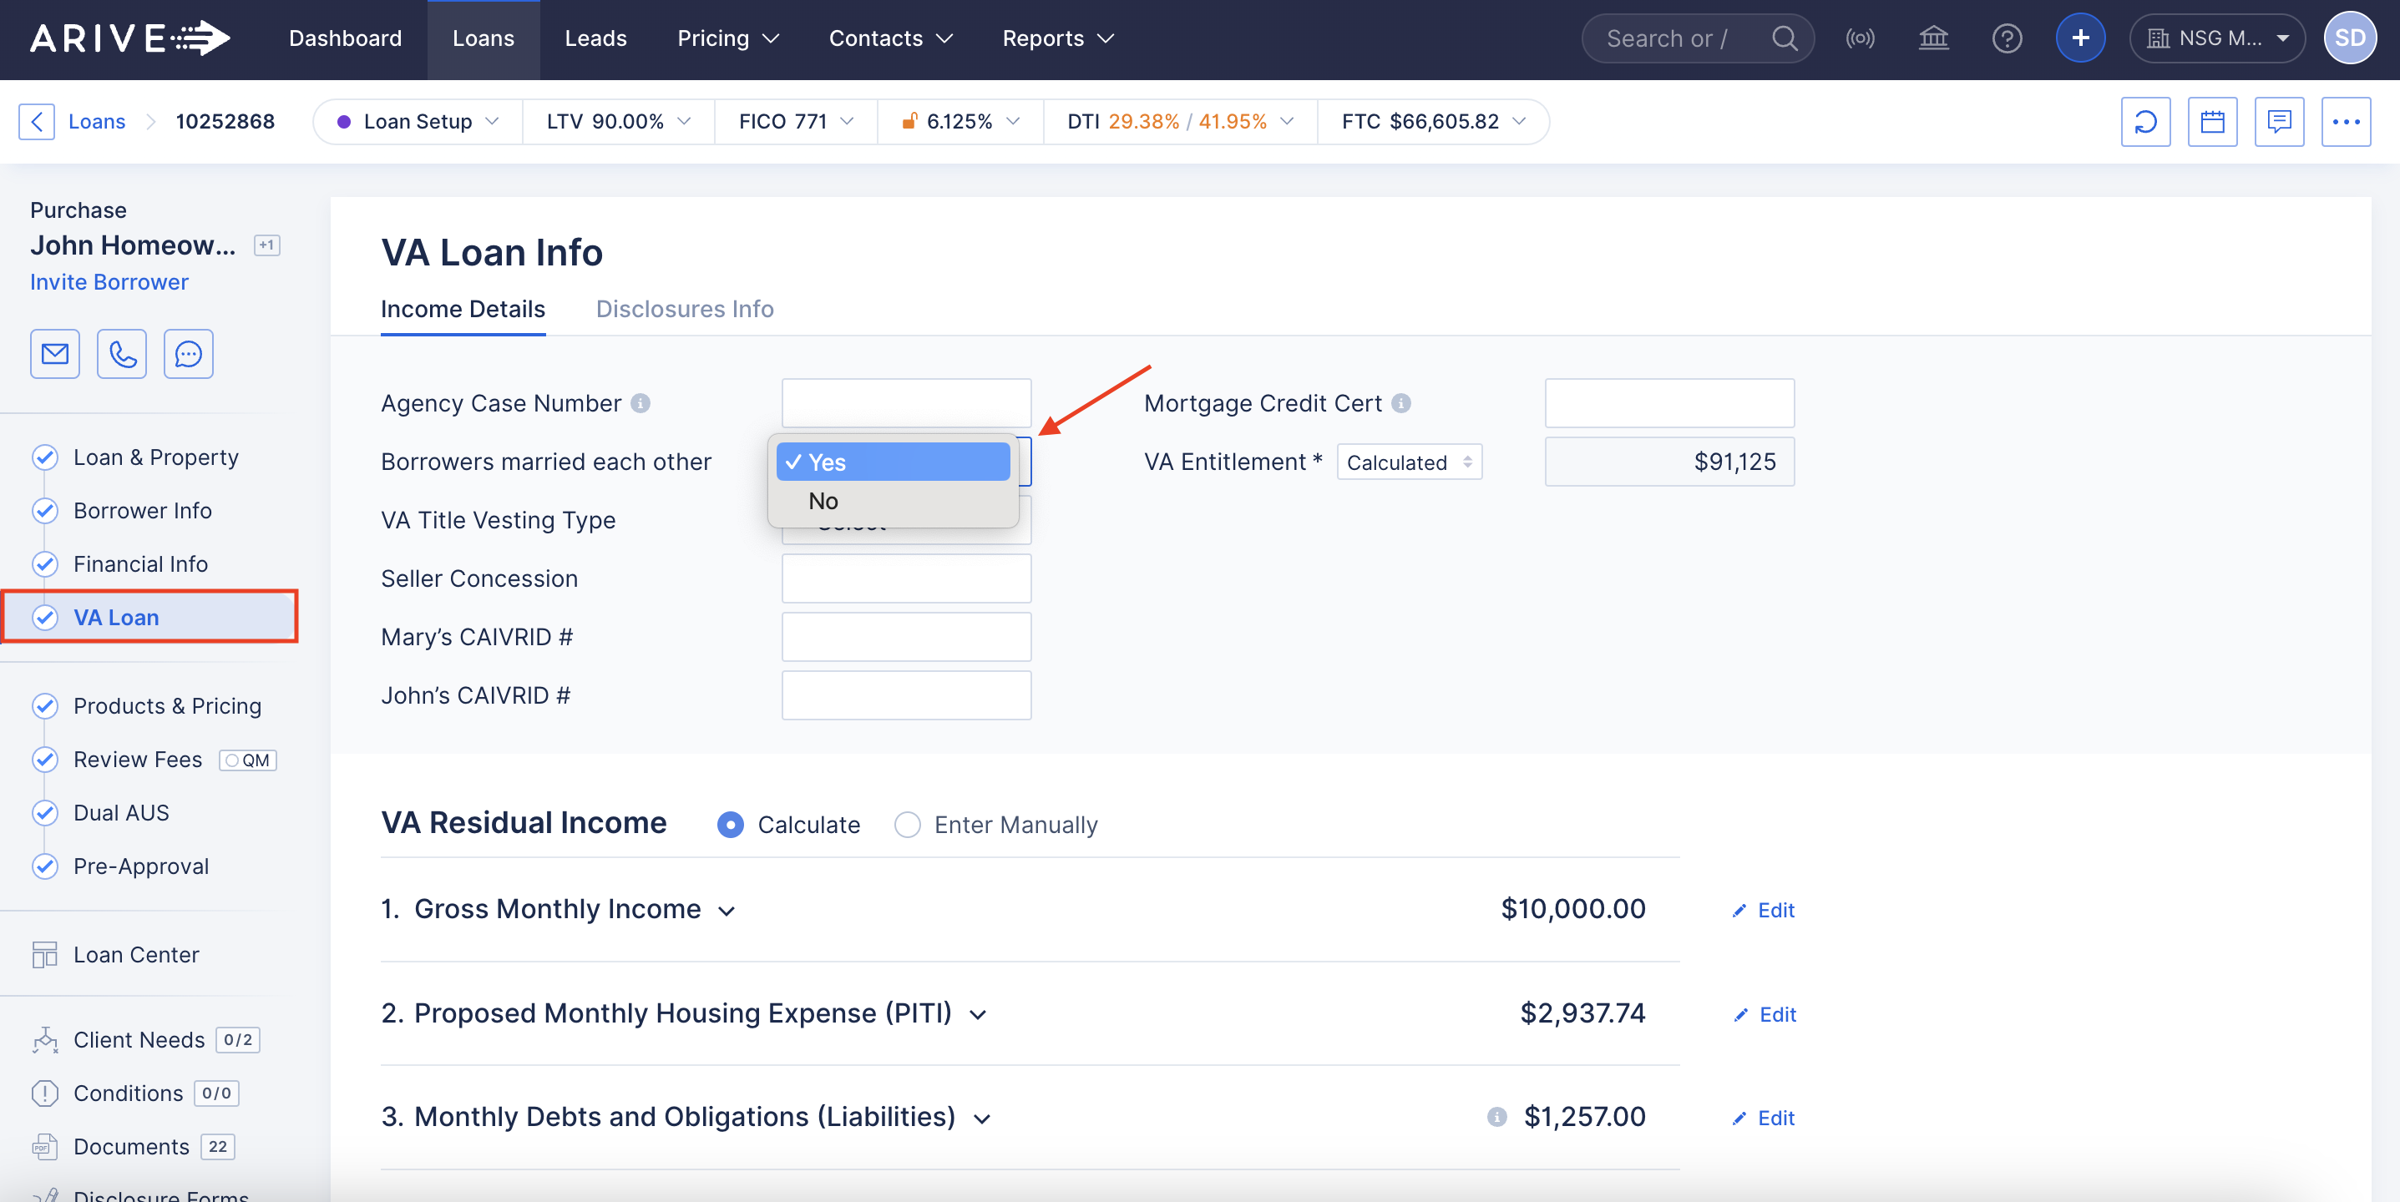Click Invite Borrower link

click(x=109, y=282)
